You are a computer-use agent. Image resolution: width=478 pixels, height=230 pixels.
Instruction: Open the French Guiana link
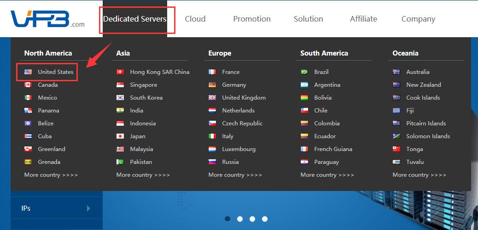coord(333,149)
